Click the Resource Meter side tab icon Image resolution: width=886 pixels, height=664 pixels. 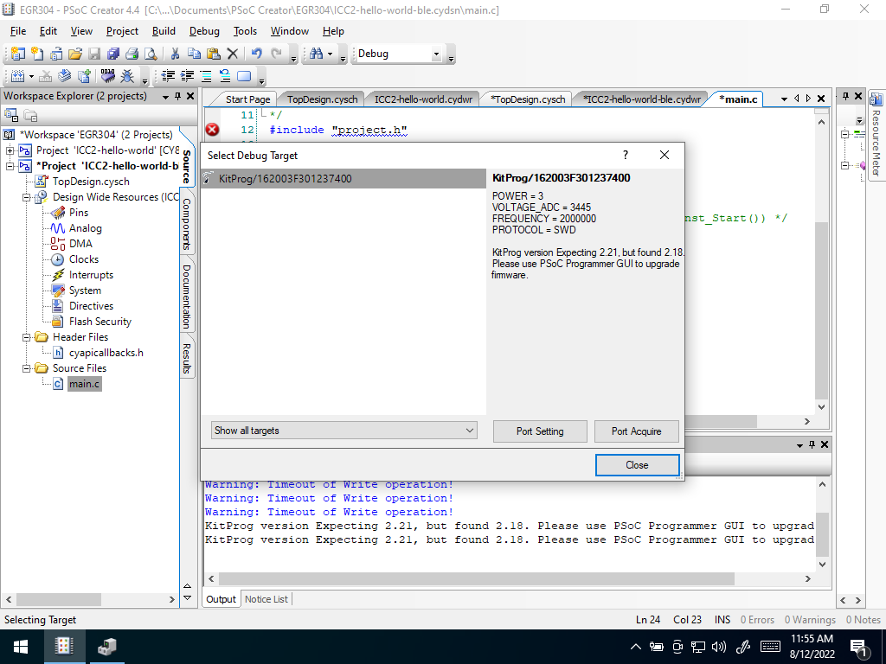[x=876, y=99]
